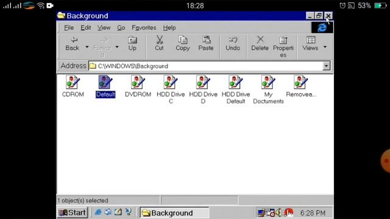Select the HDD Drive Default file
Viewport: 390px width, 219px height.
[x=236, y=89]
